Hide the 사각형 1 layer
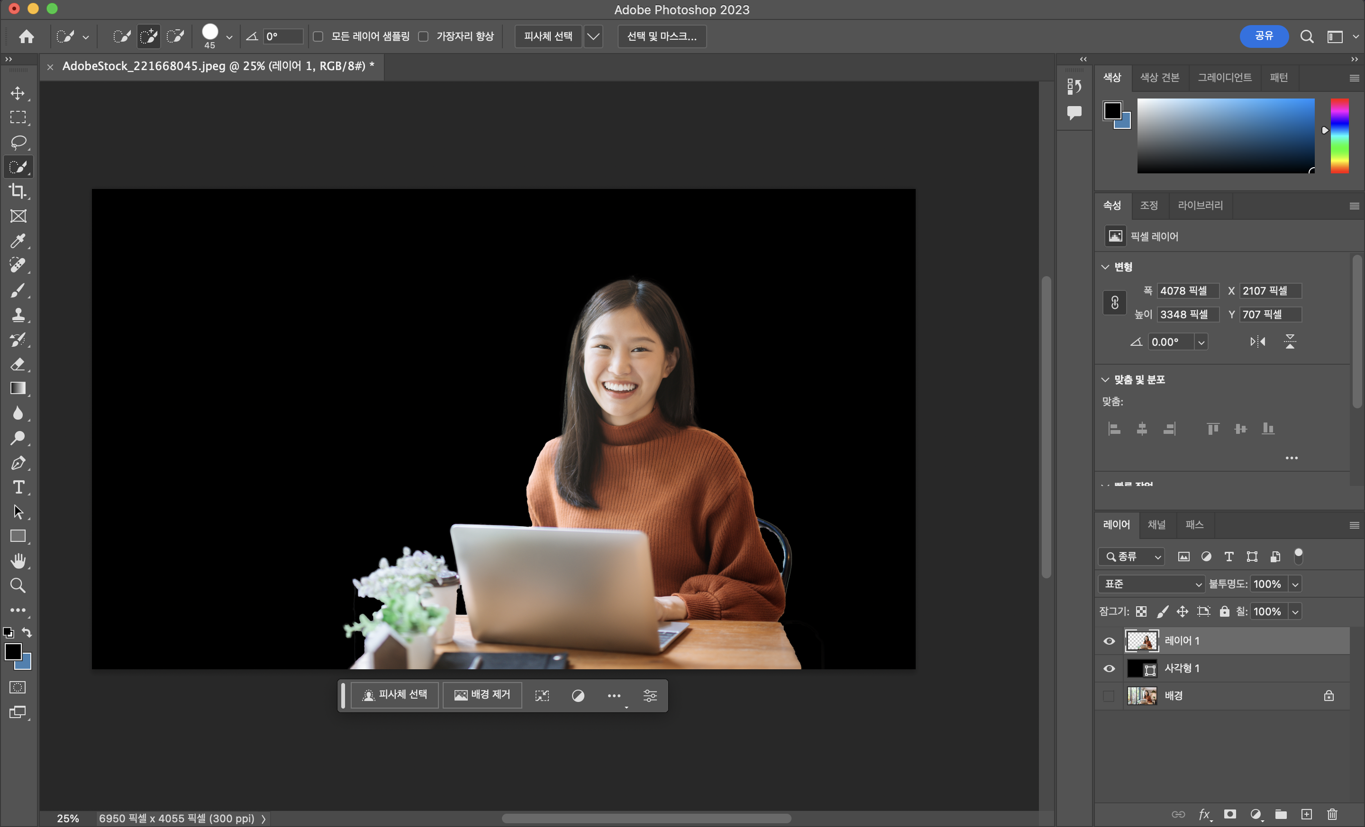 tap(1109, 669)
